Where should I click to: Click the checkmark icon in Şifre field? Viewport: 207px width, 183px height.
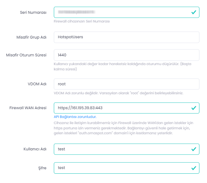(194, 168)
